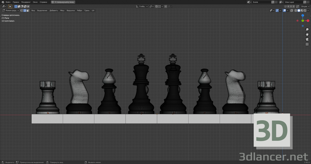The image size is (311, 164).
Task: Toggle proportional editing icon in the header
Action: pyautogui.click(x=166, y=6)
